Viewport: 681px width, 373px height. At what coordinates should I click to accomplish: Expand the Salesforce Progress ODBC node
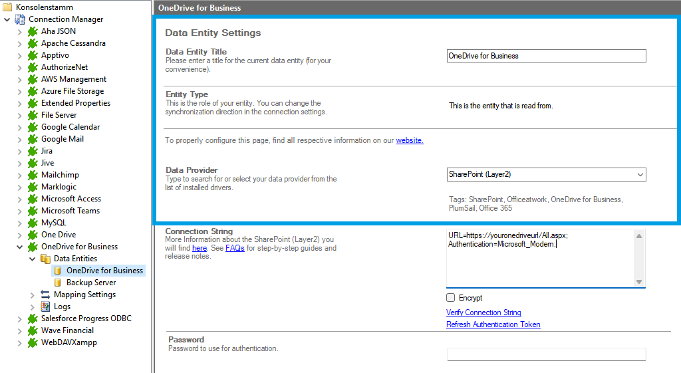pyautogui.click(x=19, y=318)
